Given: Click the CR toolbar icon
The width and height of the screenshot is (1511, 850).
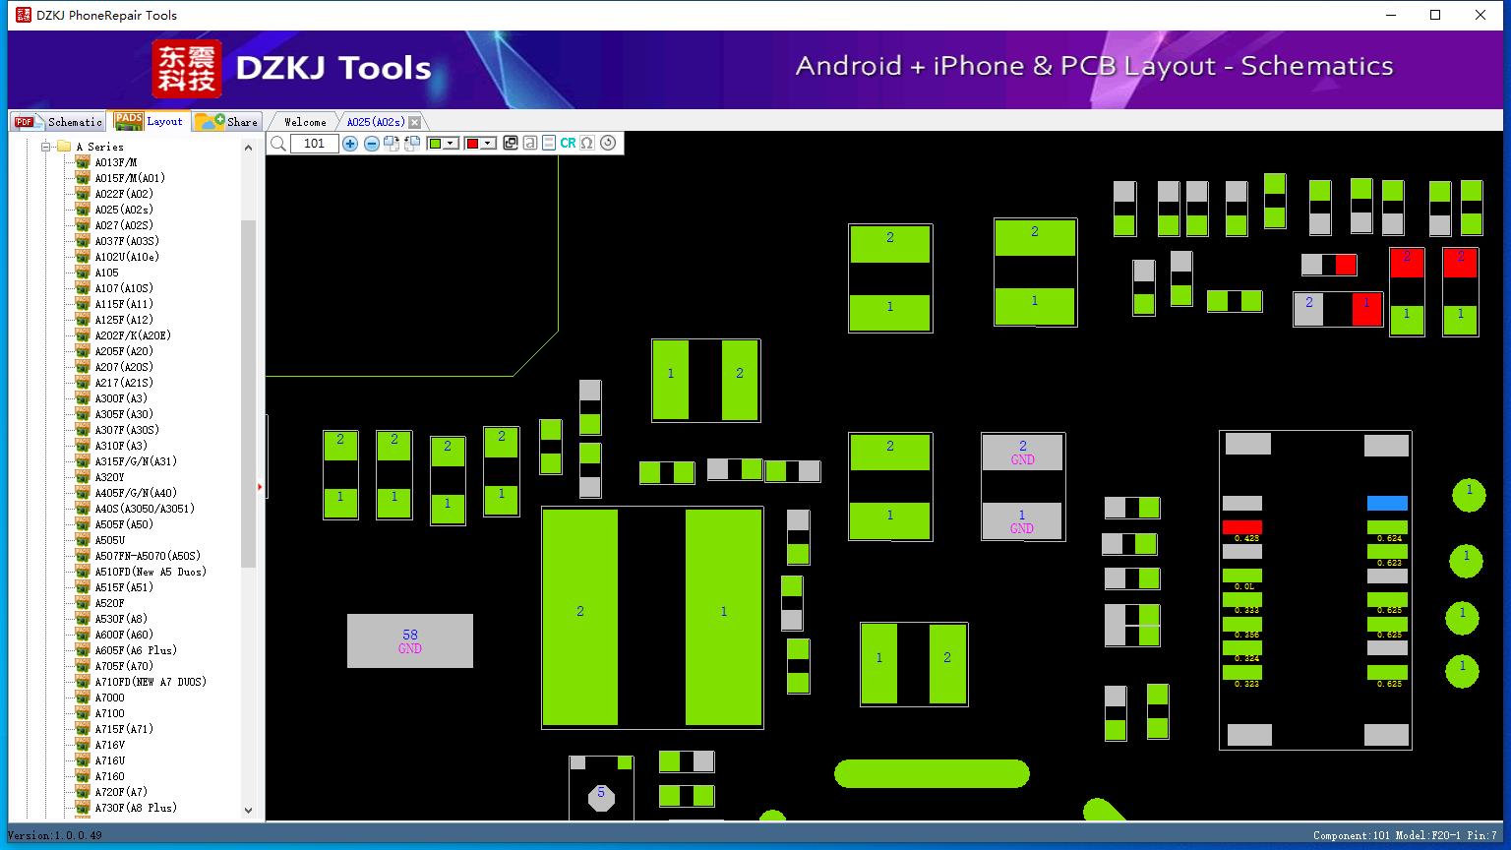Looking at the screenshot, I should click(568, 144).
